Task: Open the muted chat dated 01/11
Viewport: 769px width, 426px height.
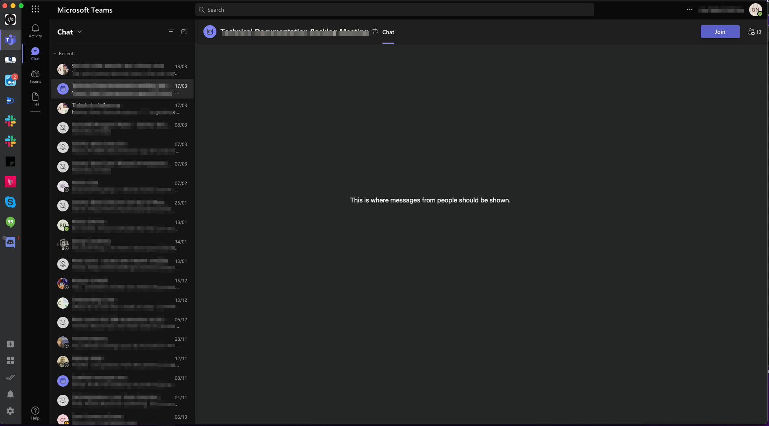Action: point(122,400)
